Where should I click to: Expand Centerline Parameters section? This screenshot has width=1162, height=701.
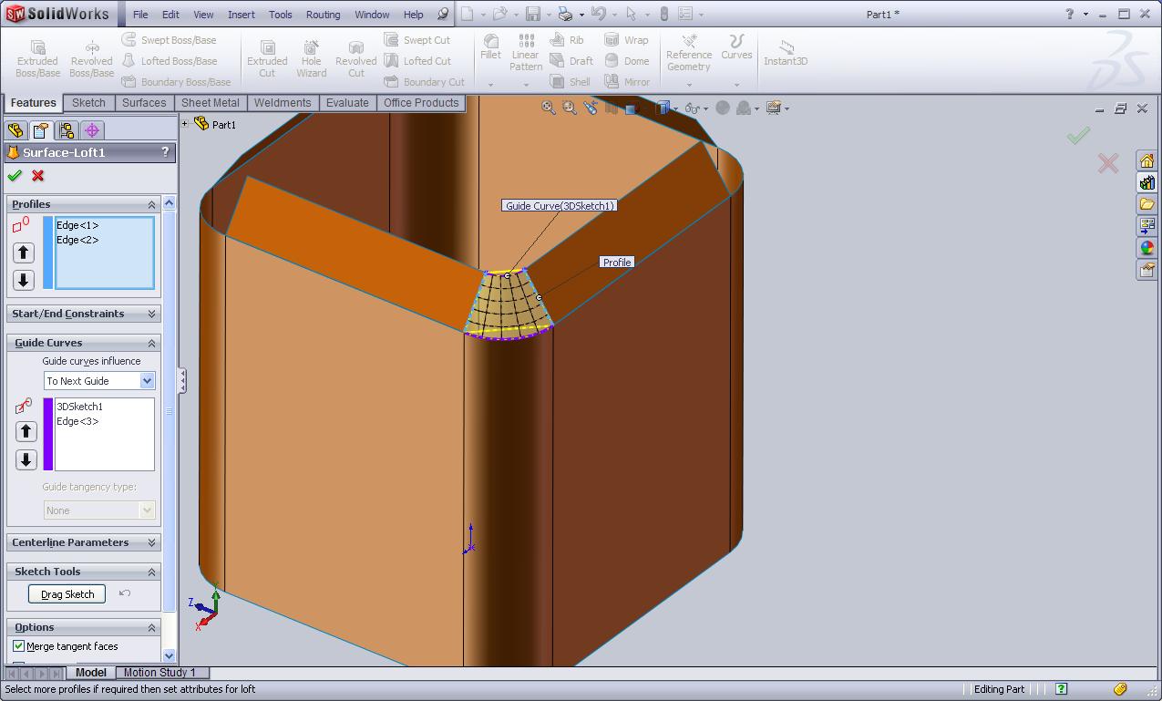click(152, 542)
